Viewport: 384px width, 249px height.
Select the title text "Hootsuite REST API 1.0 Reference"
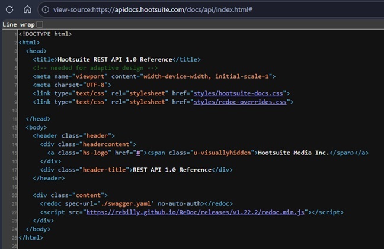(x=115, y=59)
